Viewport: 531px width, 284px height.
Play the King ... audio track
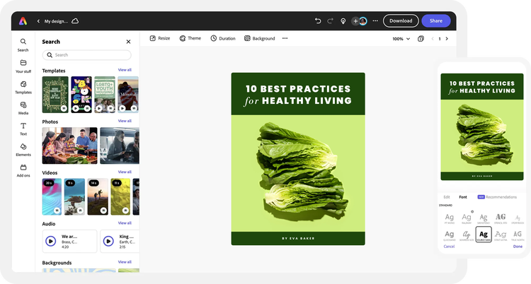tap(108, 241)
